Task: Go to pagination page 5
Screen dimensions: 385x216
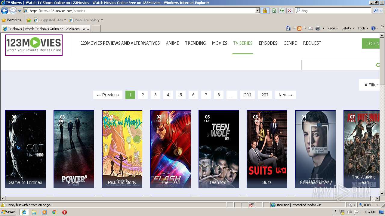Action: 181,95
